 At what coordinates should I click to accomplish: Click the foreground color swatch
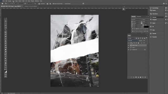coord(5,71)
